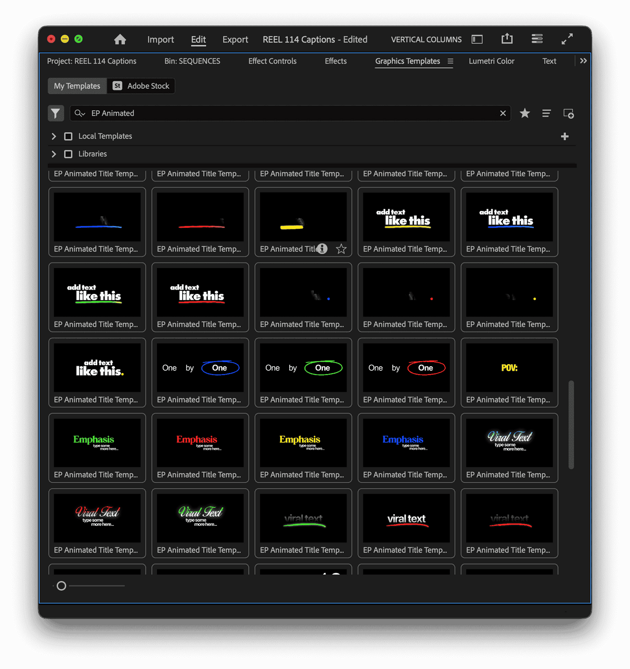The width and height of the screenshot is (630, 669).
Task: Expand the Libraries section
Action: coord(54,154)
